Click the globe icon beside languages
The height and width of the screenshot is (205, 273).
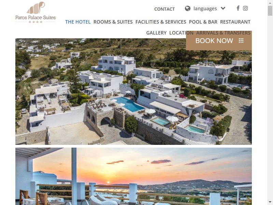(x=187, y=8)
